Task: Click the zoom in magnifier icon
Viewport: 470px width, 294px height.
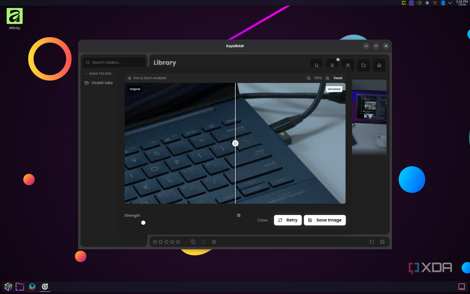Action: point(328,78)
